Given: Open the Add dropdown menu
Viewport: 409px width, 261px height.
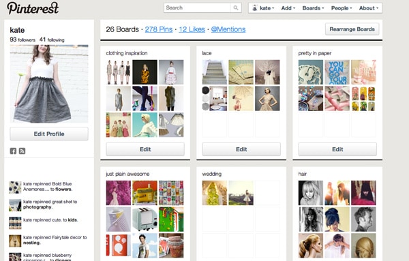Looking at the screenshot, I should click(x=288, y=8).
